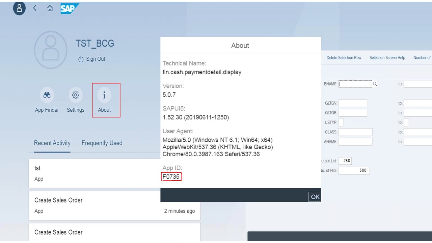Open the About info icon
432x243 pixels.
(x=104, y=95)
